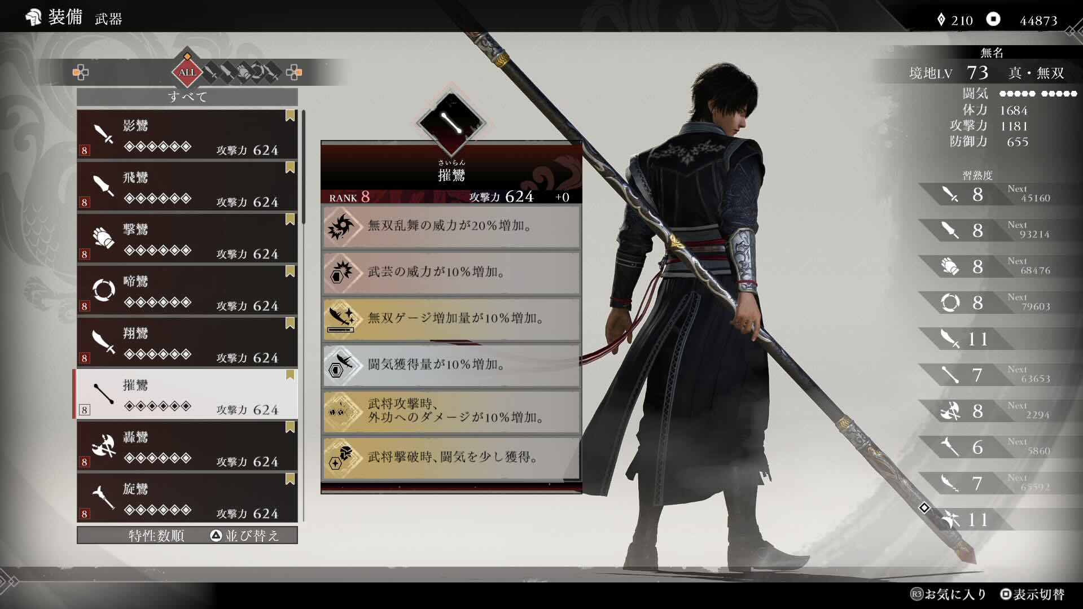Click the sword filter icon beside ALL
This screenshot has width=1083, height=609.
[212, 72]
